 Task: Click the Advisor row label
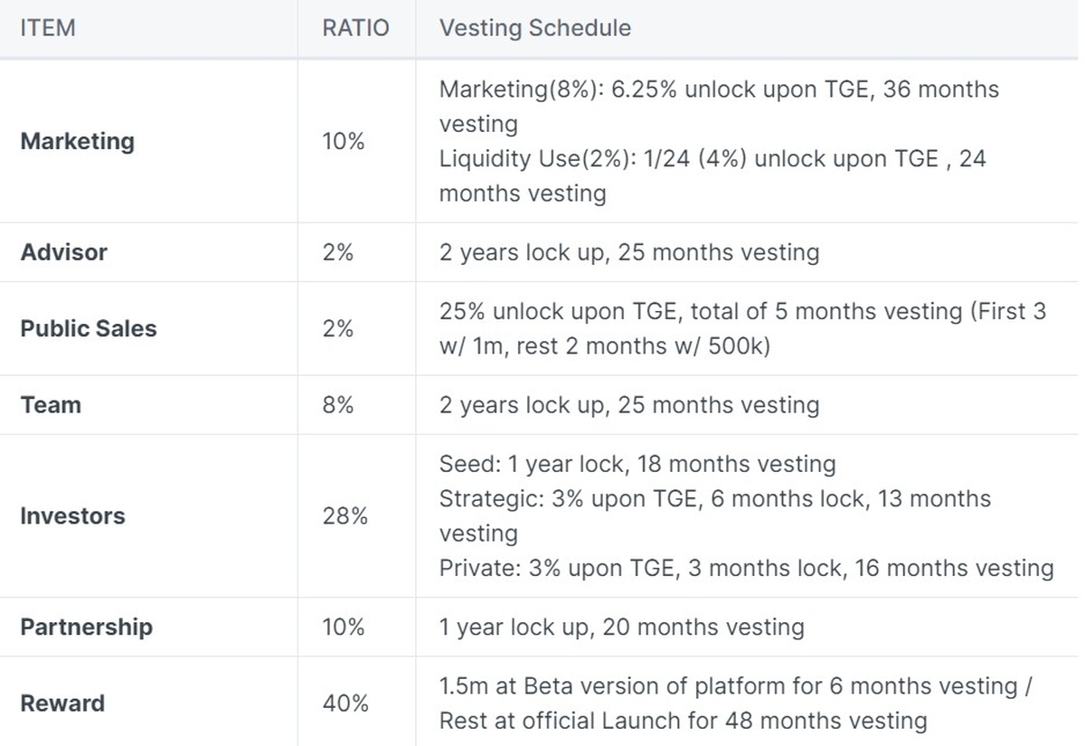(x=63, y=252)
